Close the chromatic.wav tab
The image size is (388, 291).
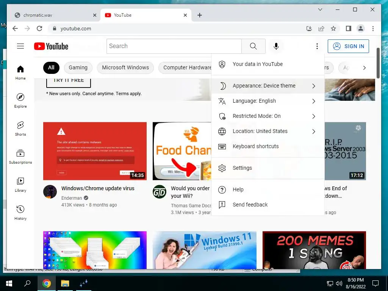[94, 15]
